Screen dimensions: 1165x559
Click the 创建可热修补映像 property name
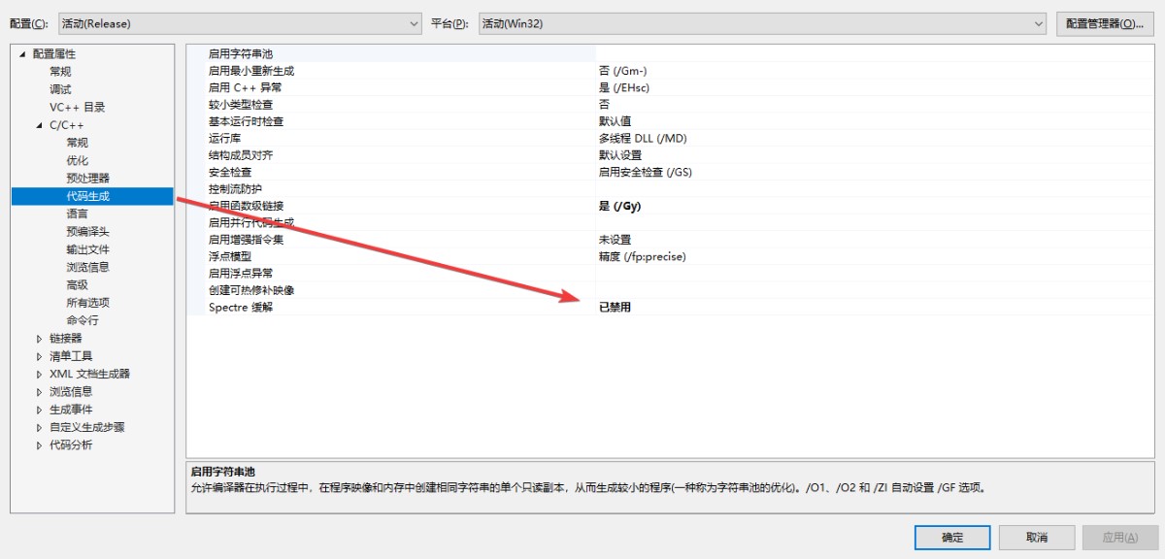click(x=251, y=290)
